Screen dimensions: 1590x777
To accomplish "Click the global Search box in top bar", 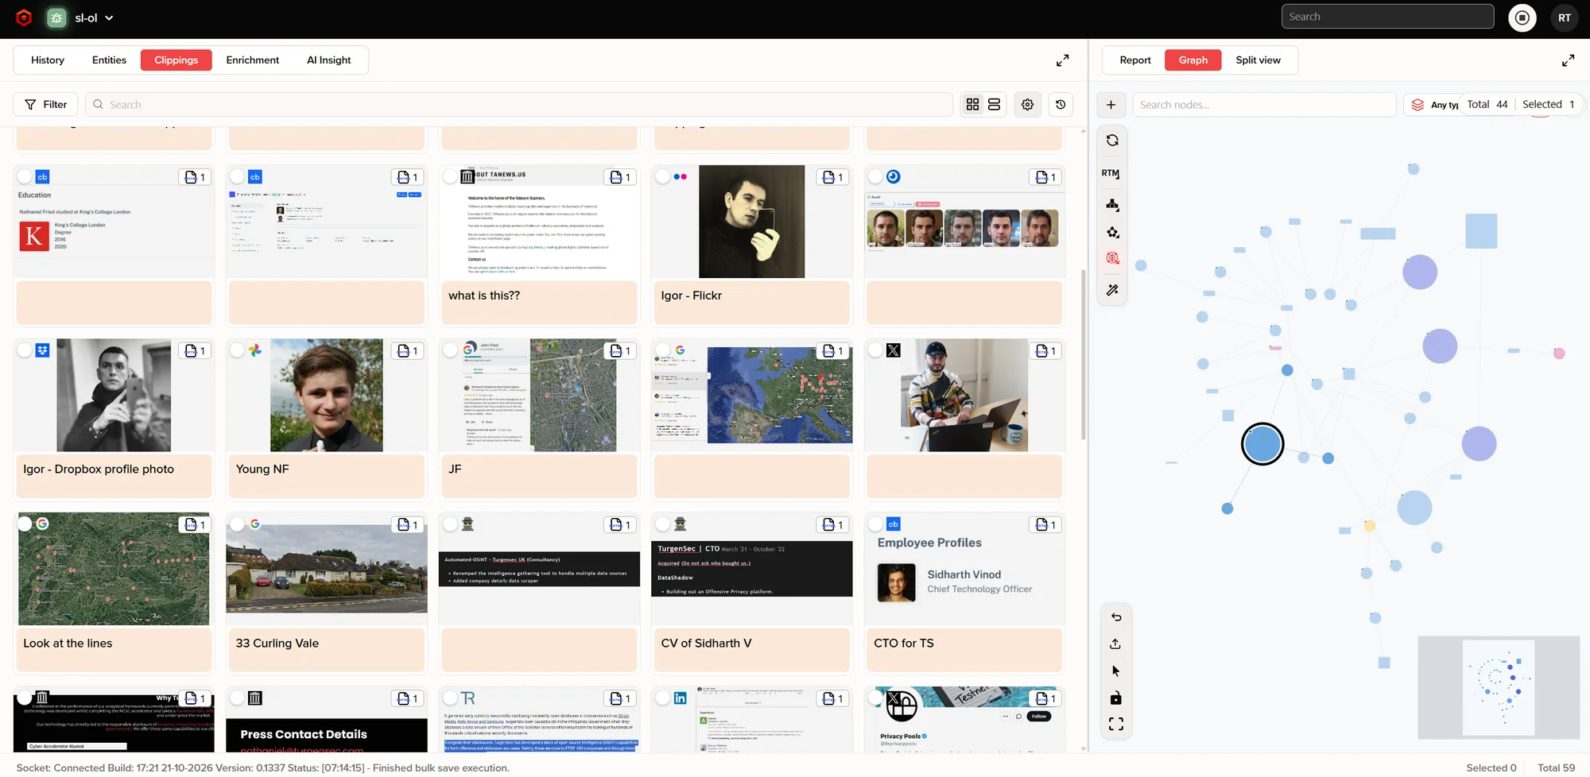I will point(1387,17).
